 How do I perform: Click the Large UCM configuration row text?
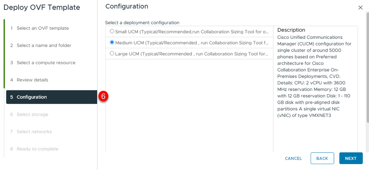[192, 54]
